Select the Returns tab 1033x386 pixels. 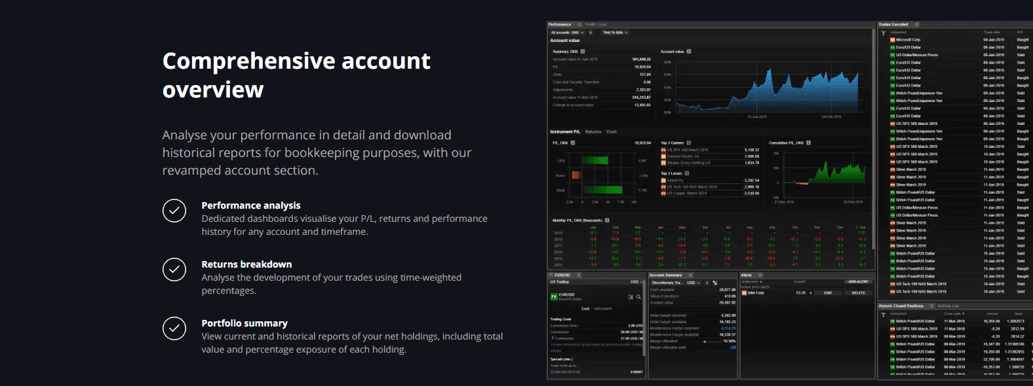click(x=593, y=132)
